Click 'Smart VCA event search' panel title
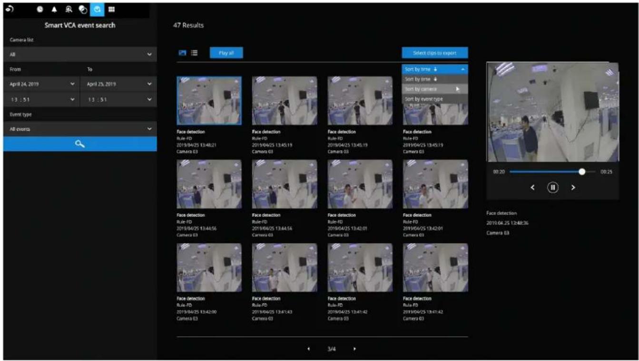This screenshot has width=639, height=361. point(80,25)
